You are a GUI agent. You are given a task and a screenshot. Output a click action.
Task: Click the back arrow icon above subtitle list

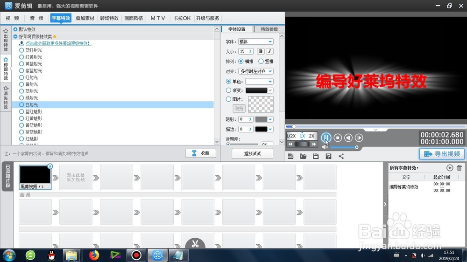coord(450,168)
